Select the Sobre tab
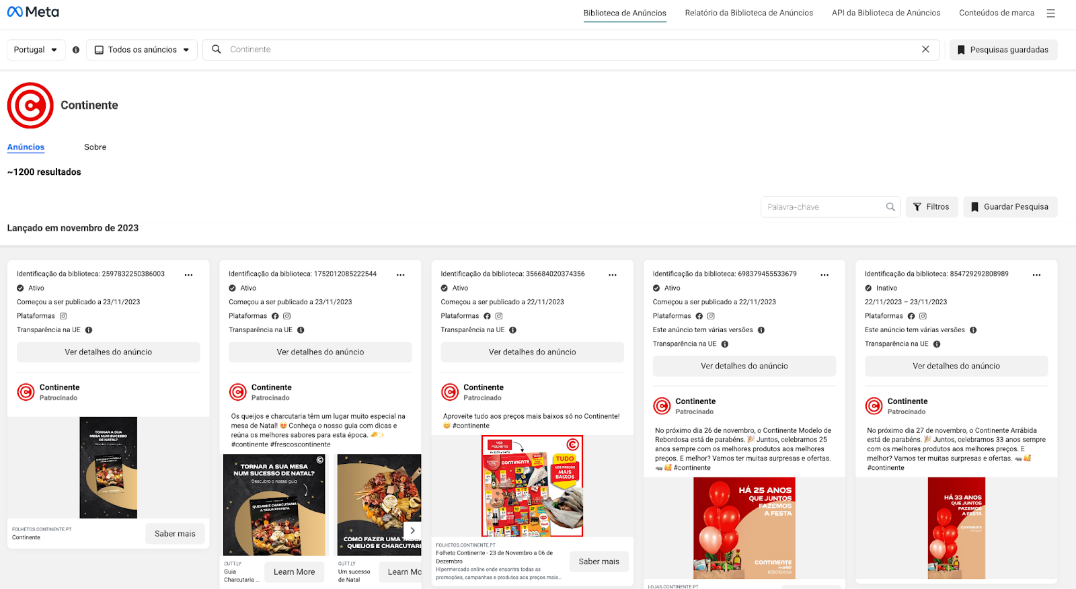This screenshot has width=1076, height=589. tap(95, 147)
